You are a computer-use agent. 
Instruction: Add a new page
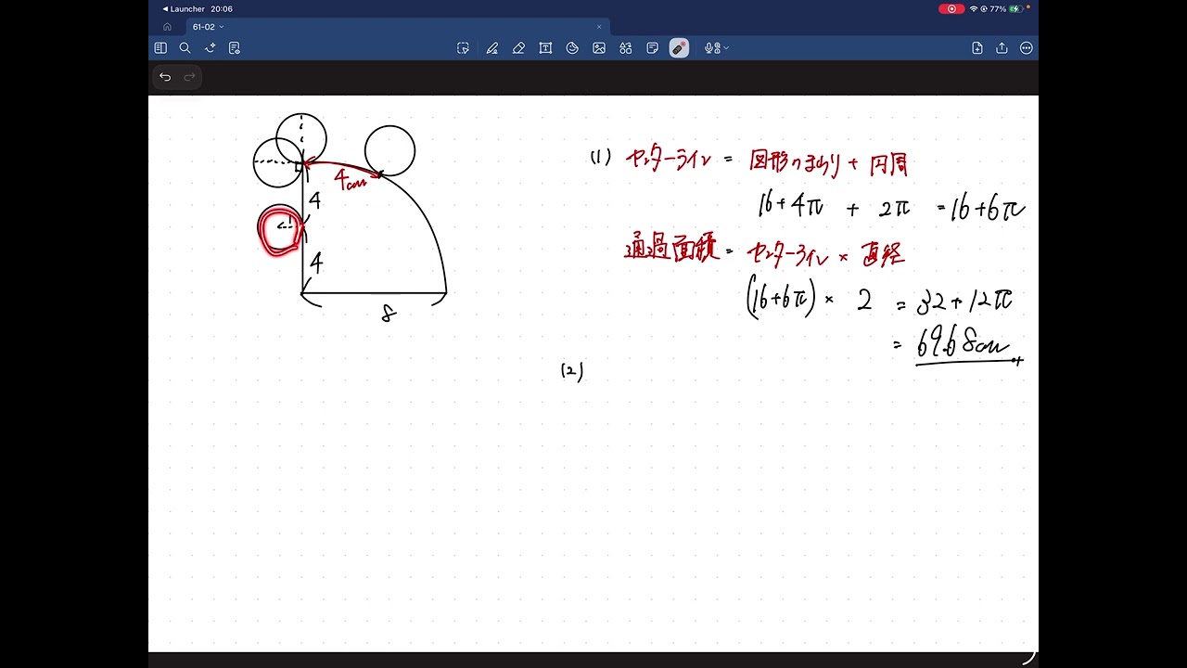(x=977, y=48)
